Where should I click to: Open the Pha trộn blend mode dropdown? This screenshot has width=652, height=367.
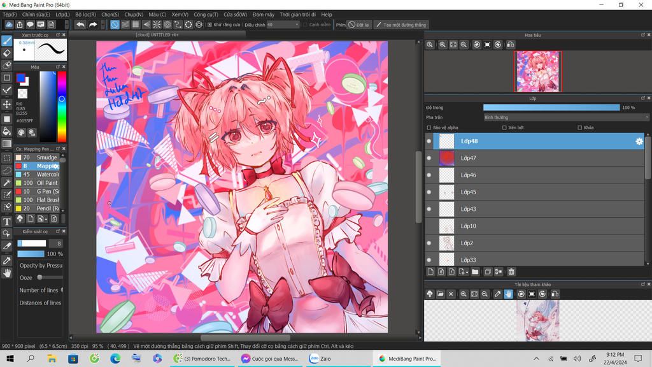click(x=565, y=117)
